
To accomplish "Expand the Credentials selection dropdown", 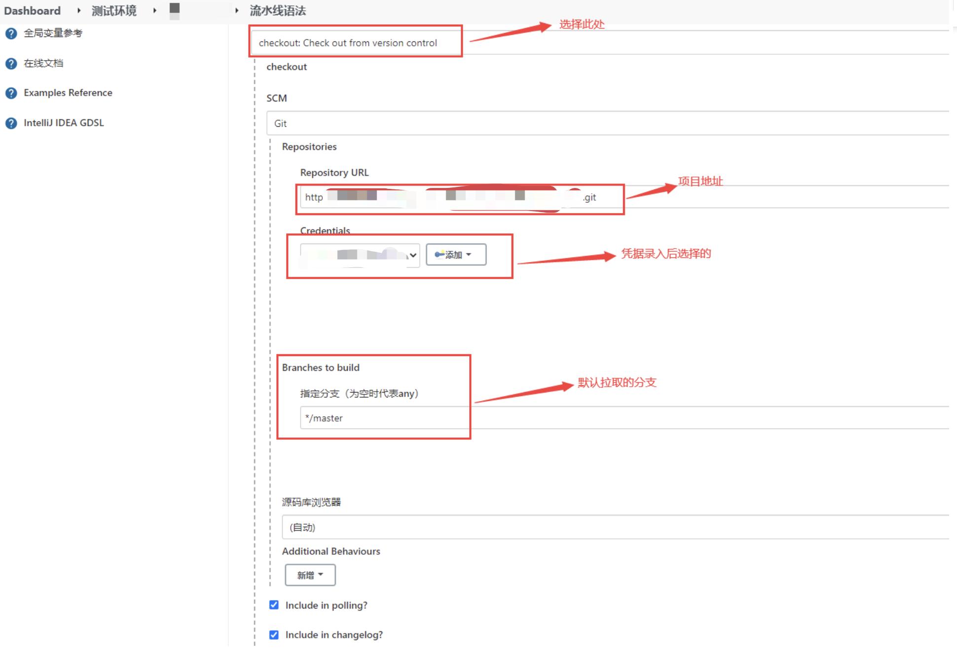I will coord(360,255).
